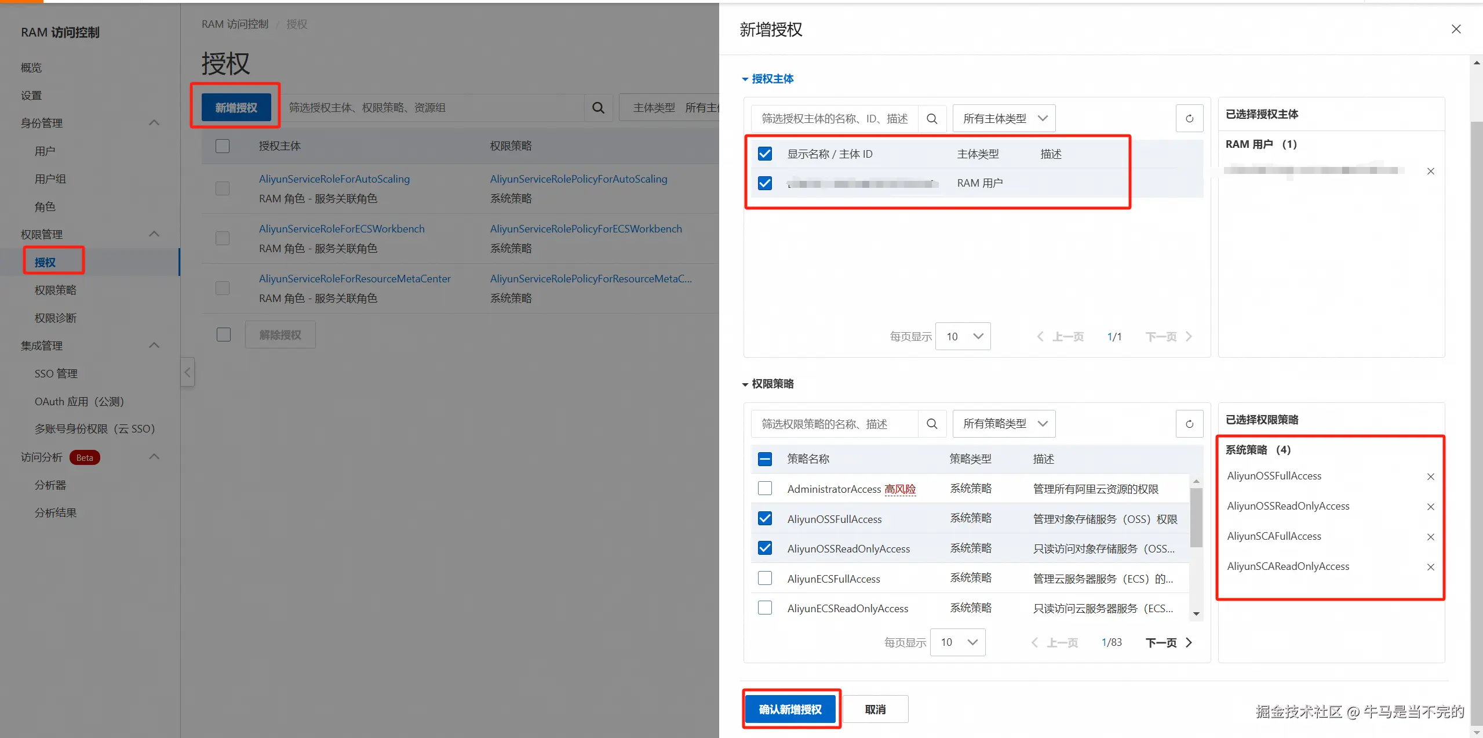1483x738 pixels.
Task: Click the refresh icon in the policy section
Action: (x=1189, y=424)
